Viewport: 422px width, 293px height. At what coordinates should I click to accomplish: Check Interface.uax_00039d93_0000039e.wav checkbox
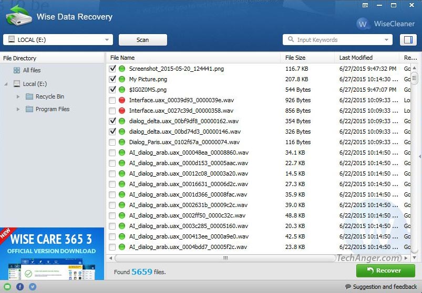coord(112,100)
